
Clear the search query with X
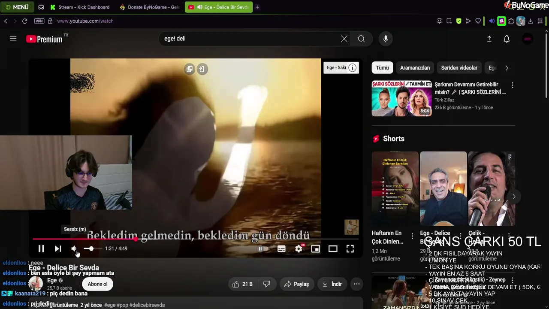(344, 39)
